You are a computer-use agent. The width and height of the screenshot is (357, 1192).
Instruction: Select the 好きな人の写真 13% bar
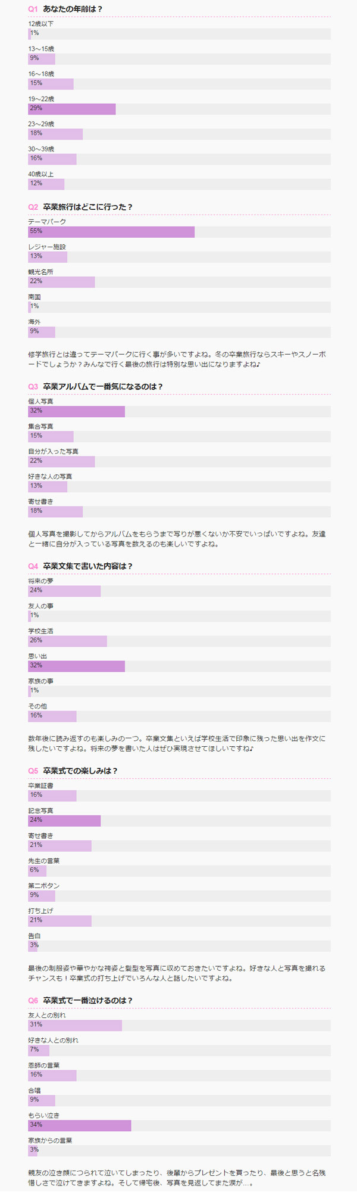[x=48, y=486]
